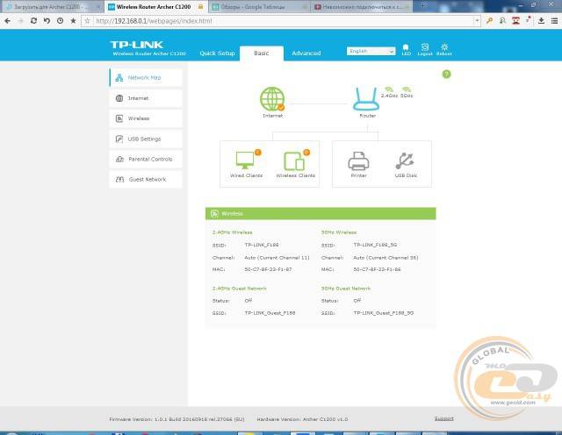Reload the page with refresh icon

[33, 21]
